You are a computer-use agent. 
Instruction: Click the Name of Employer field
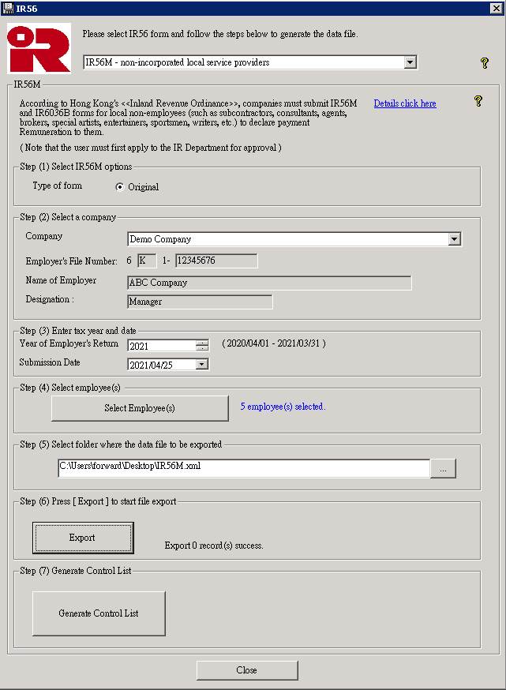coord(268,283)
